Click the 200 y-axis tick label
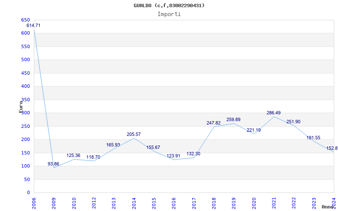 (x=25, y=140)
